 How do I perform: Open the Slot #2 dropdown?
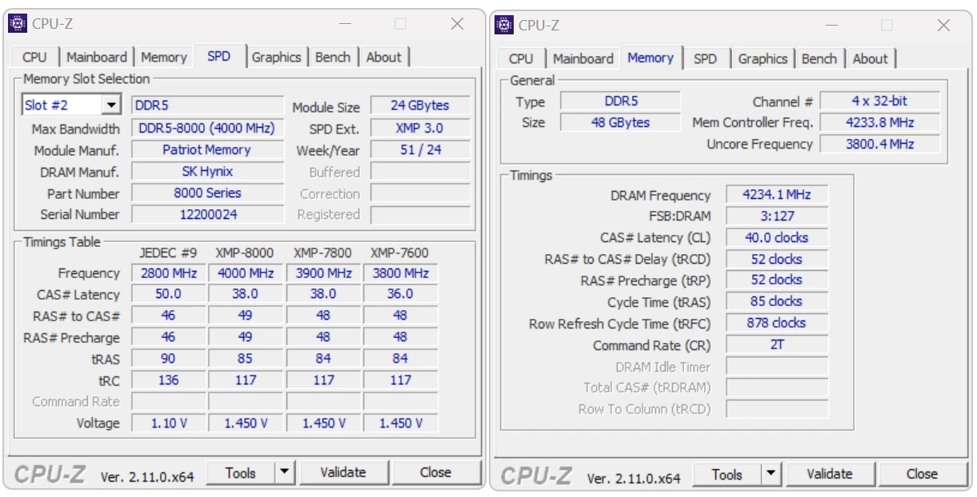[x=111, y=105]
